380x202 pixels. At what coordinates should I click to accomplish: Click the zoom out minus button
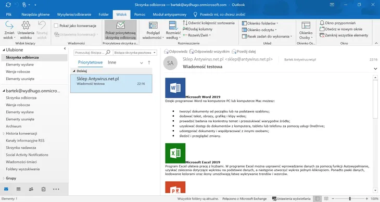333,198
